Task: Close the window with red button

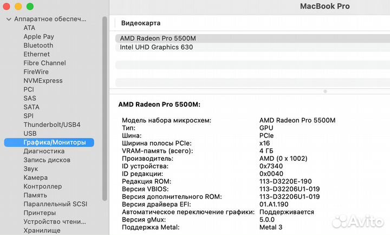Action: pyautogui.click(x=6, y=6)
